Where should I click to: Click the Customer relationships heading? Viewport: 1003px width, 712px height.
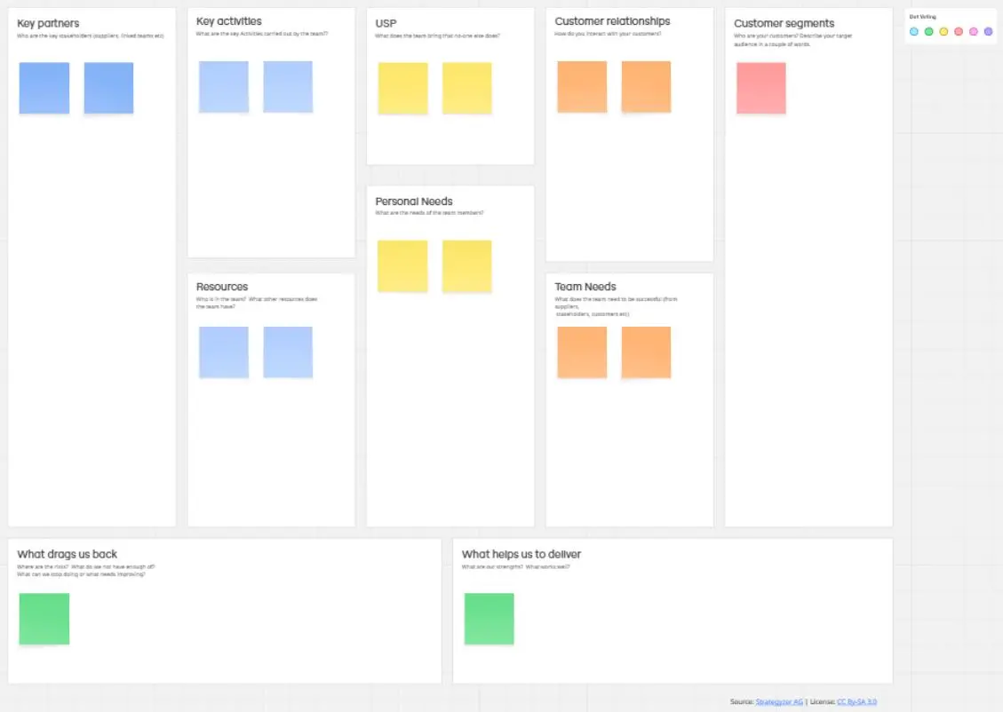612,21
